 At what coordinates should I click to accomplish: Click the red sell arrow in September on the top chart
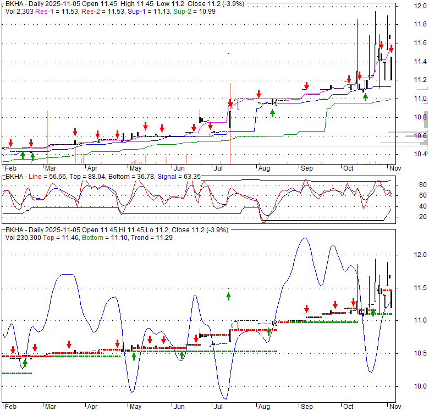pos(306,86)
